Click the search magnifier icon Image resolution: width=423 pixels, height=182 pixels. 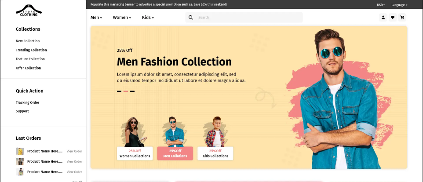click(191, 18)
